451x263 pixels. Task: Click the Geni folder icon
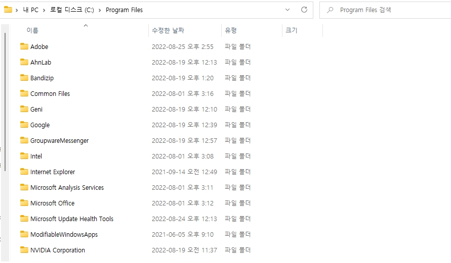pyautogui.click(x=24, y=109)
